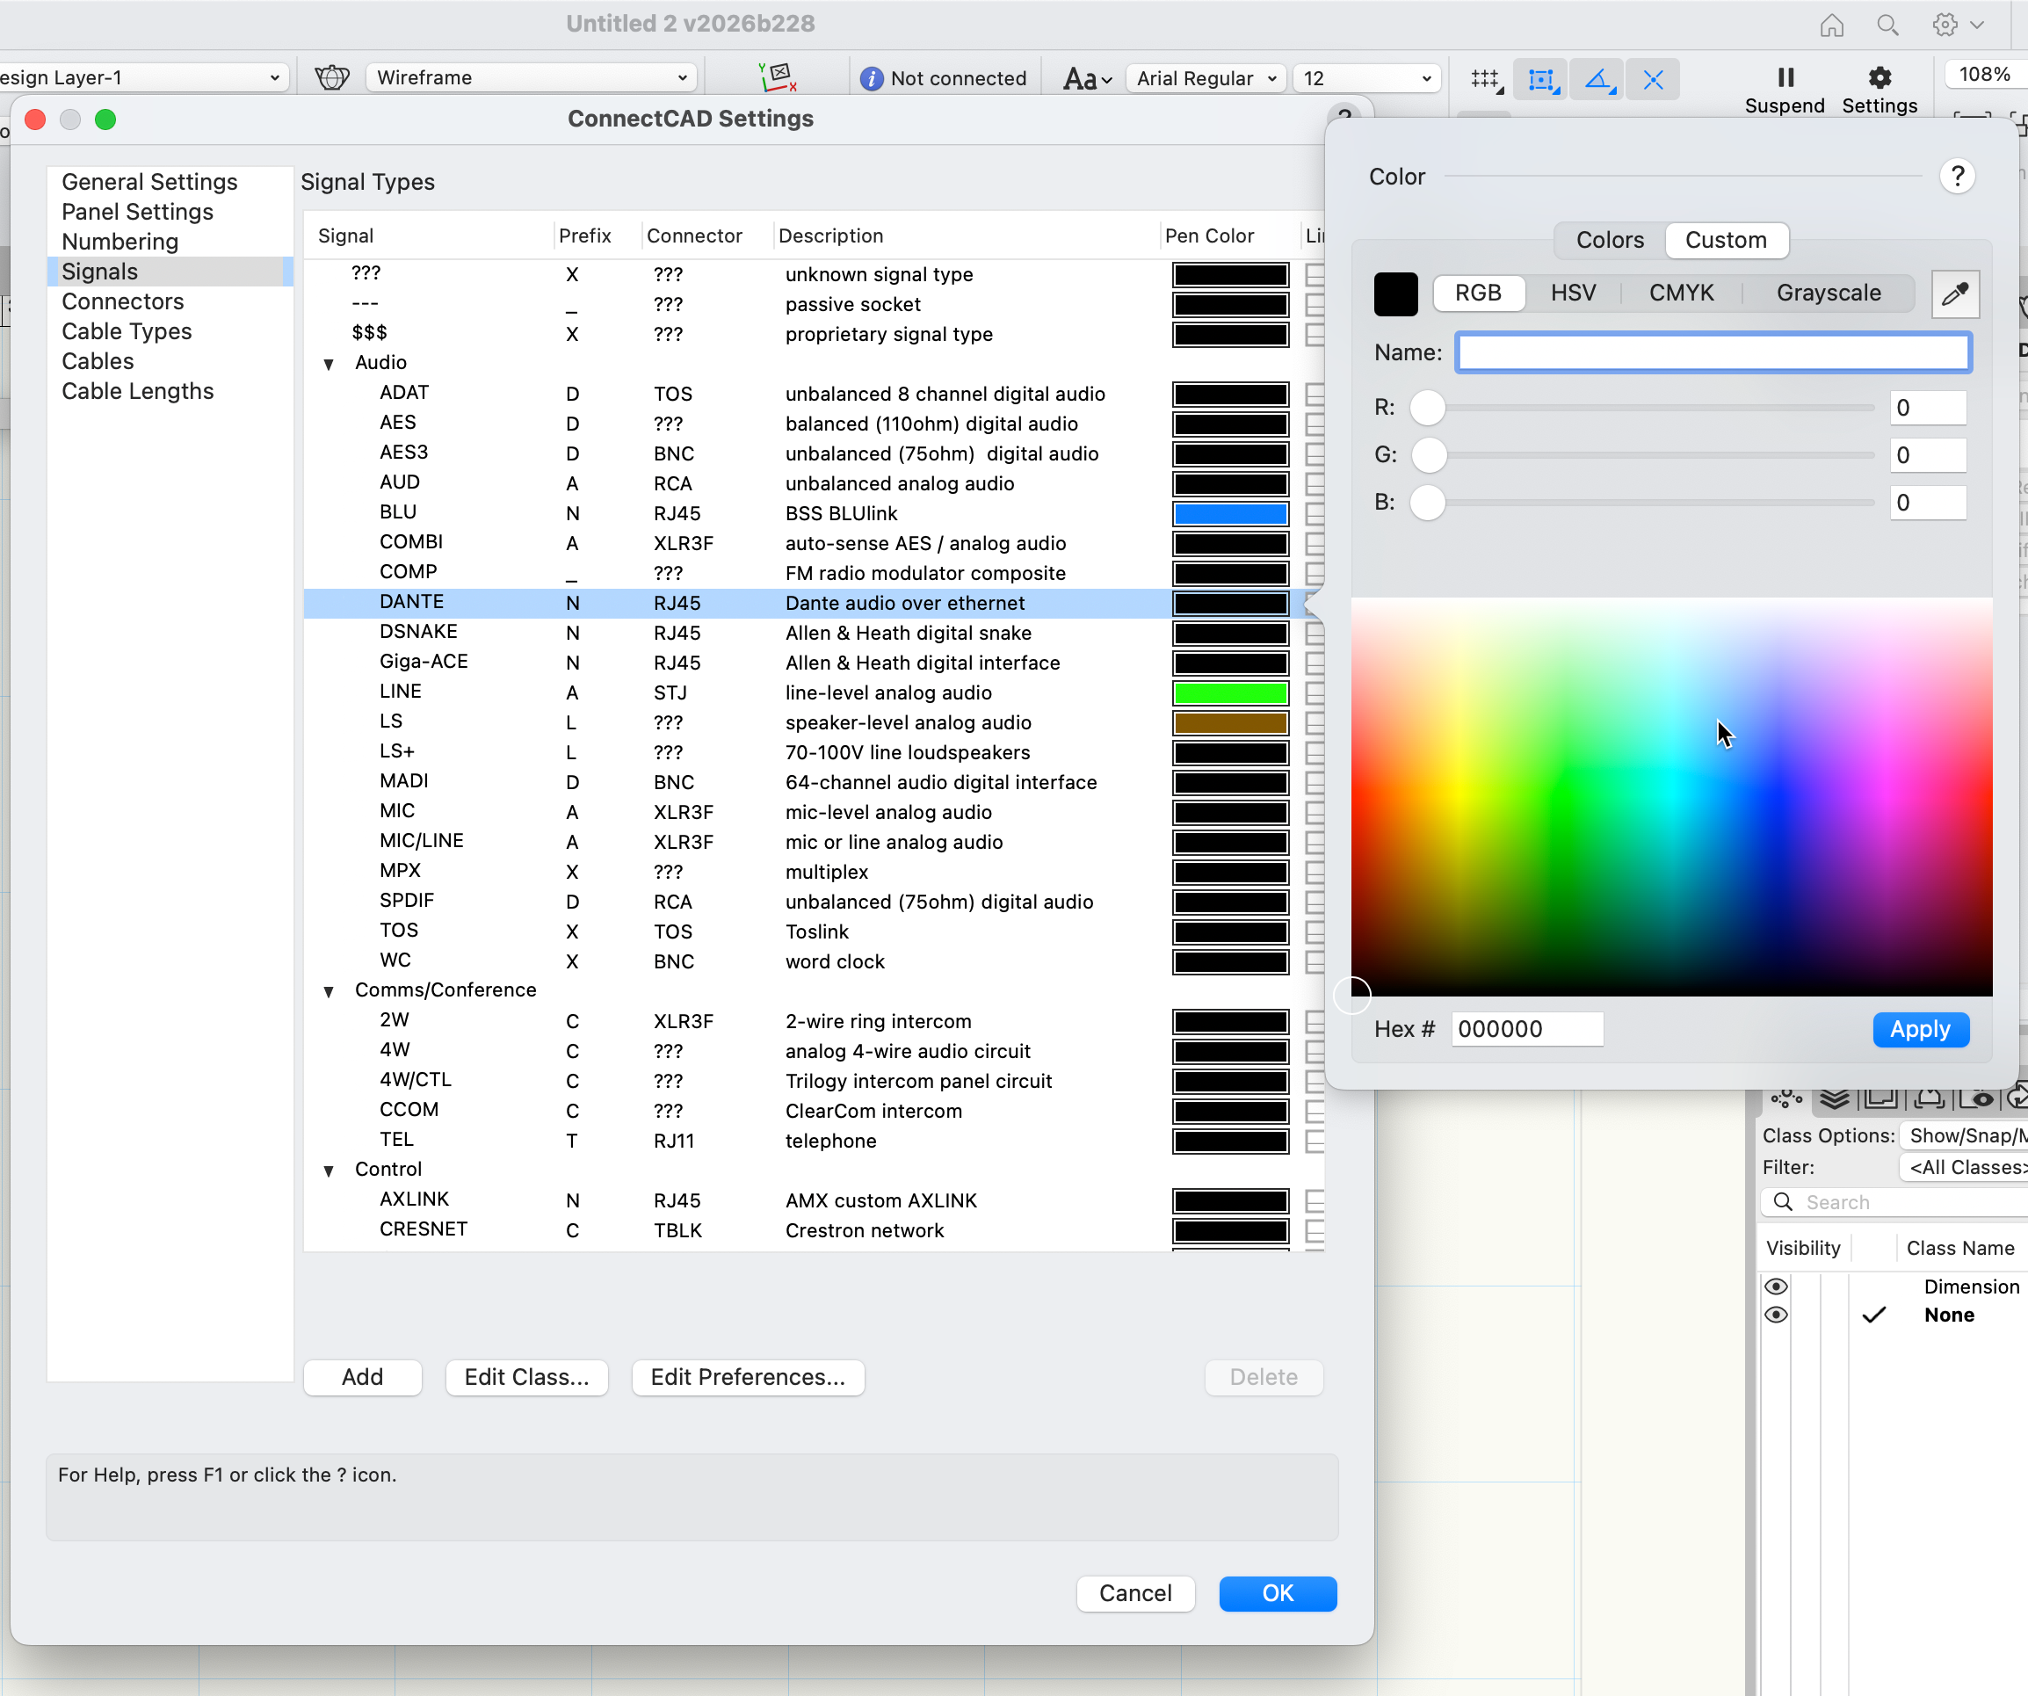Toggle the Snap to Intersection icon
Viewport: 2028px width, 1696px height.
click(1652, 79)
